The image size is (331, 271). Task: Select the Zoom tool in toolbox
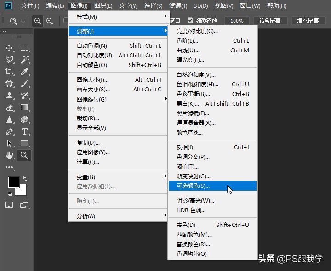click(x=24, y=155)
